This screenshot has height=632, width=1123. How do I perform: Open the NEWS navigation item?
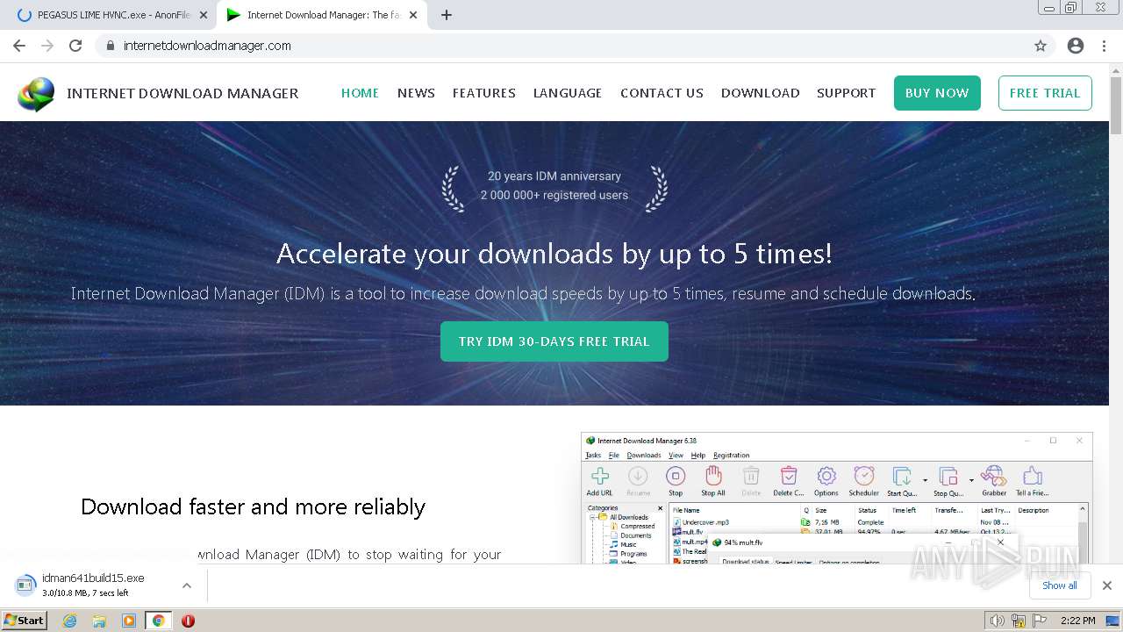416,93
